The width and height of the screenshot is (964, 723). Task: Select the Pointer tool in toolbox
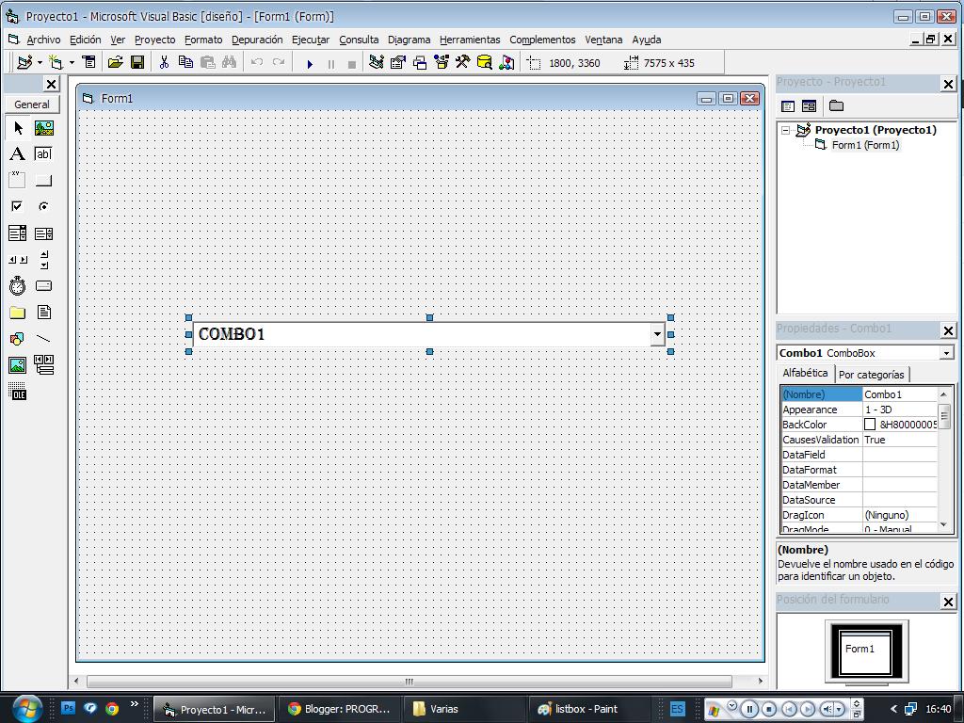[18, 128]
